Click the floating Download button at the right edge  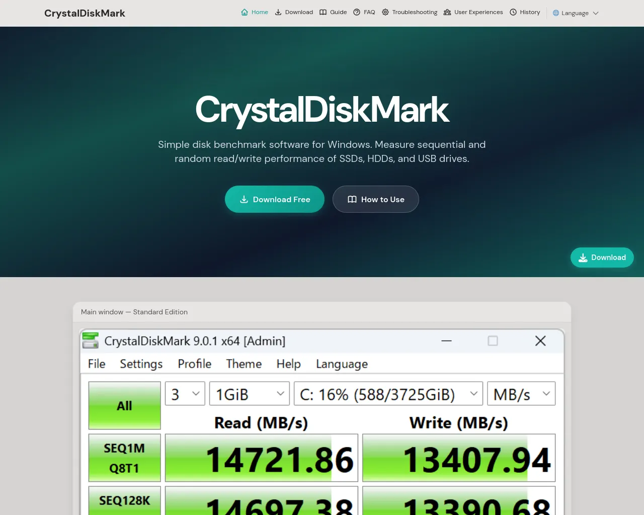(x=602, y=257)
